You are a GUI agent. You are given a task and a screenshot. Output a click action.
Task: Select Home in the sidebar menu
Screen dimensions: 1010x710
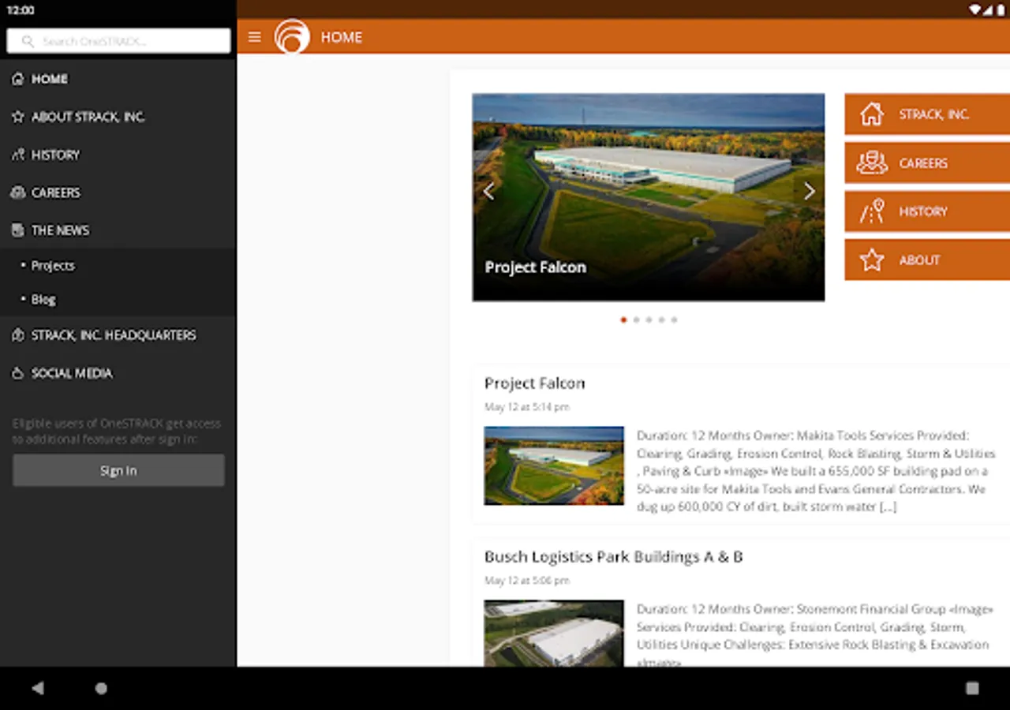118,79
